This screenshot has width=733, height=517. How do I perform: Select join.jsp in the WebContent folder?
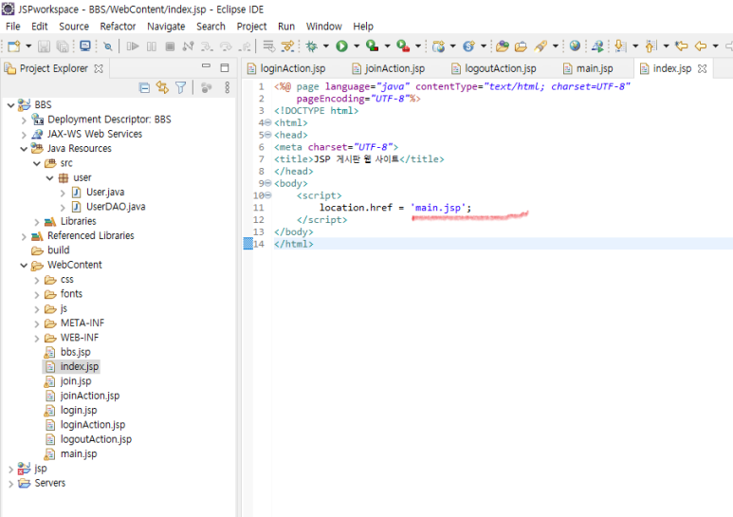67,381
